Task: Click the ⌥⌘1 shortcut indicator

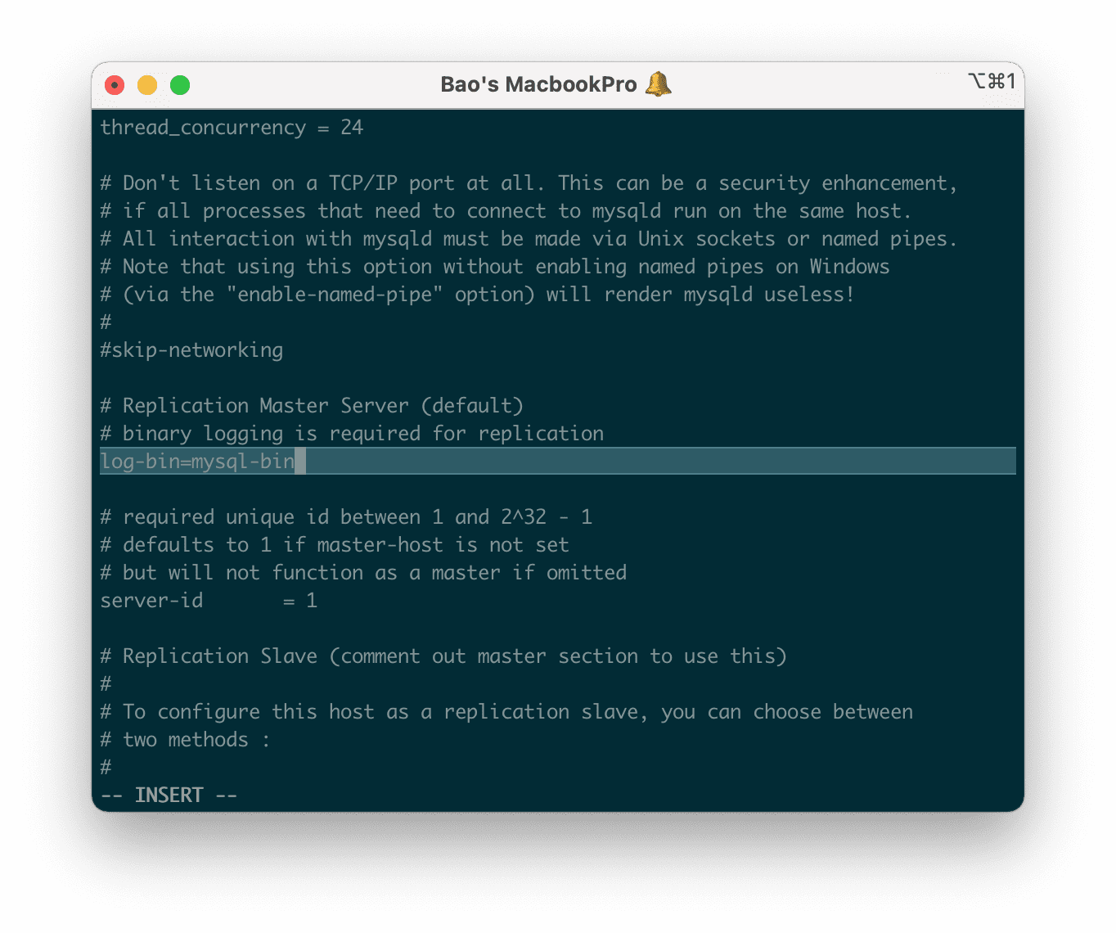Action: pos(991,81)
